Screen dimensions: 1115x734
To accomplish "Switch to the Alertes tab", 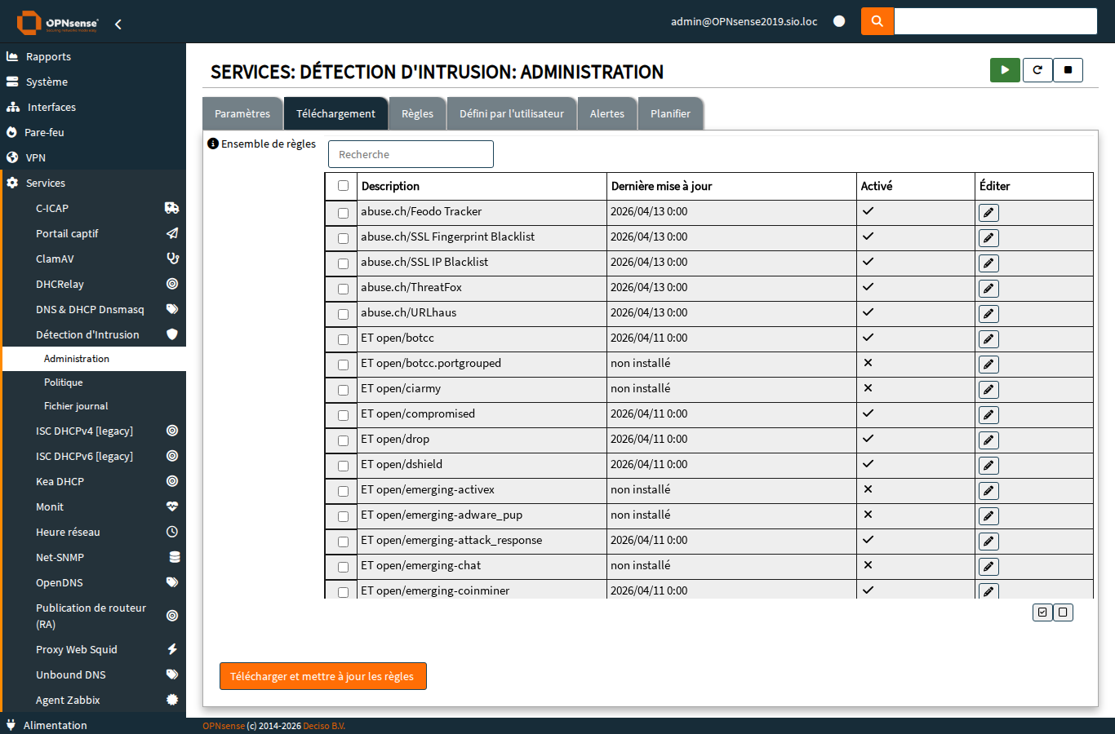I will click(x=607, y=113).
